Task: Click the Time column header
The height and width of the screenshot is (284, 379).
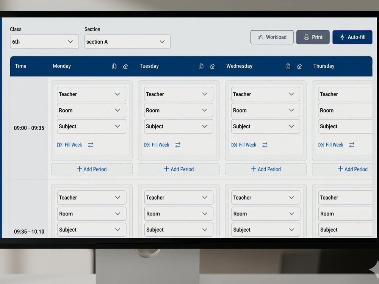Action: (20, 66)
